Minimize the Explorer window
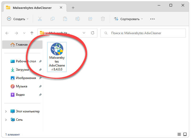Image resolution: width=191 pixels, height=139 pixels. 159,5
